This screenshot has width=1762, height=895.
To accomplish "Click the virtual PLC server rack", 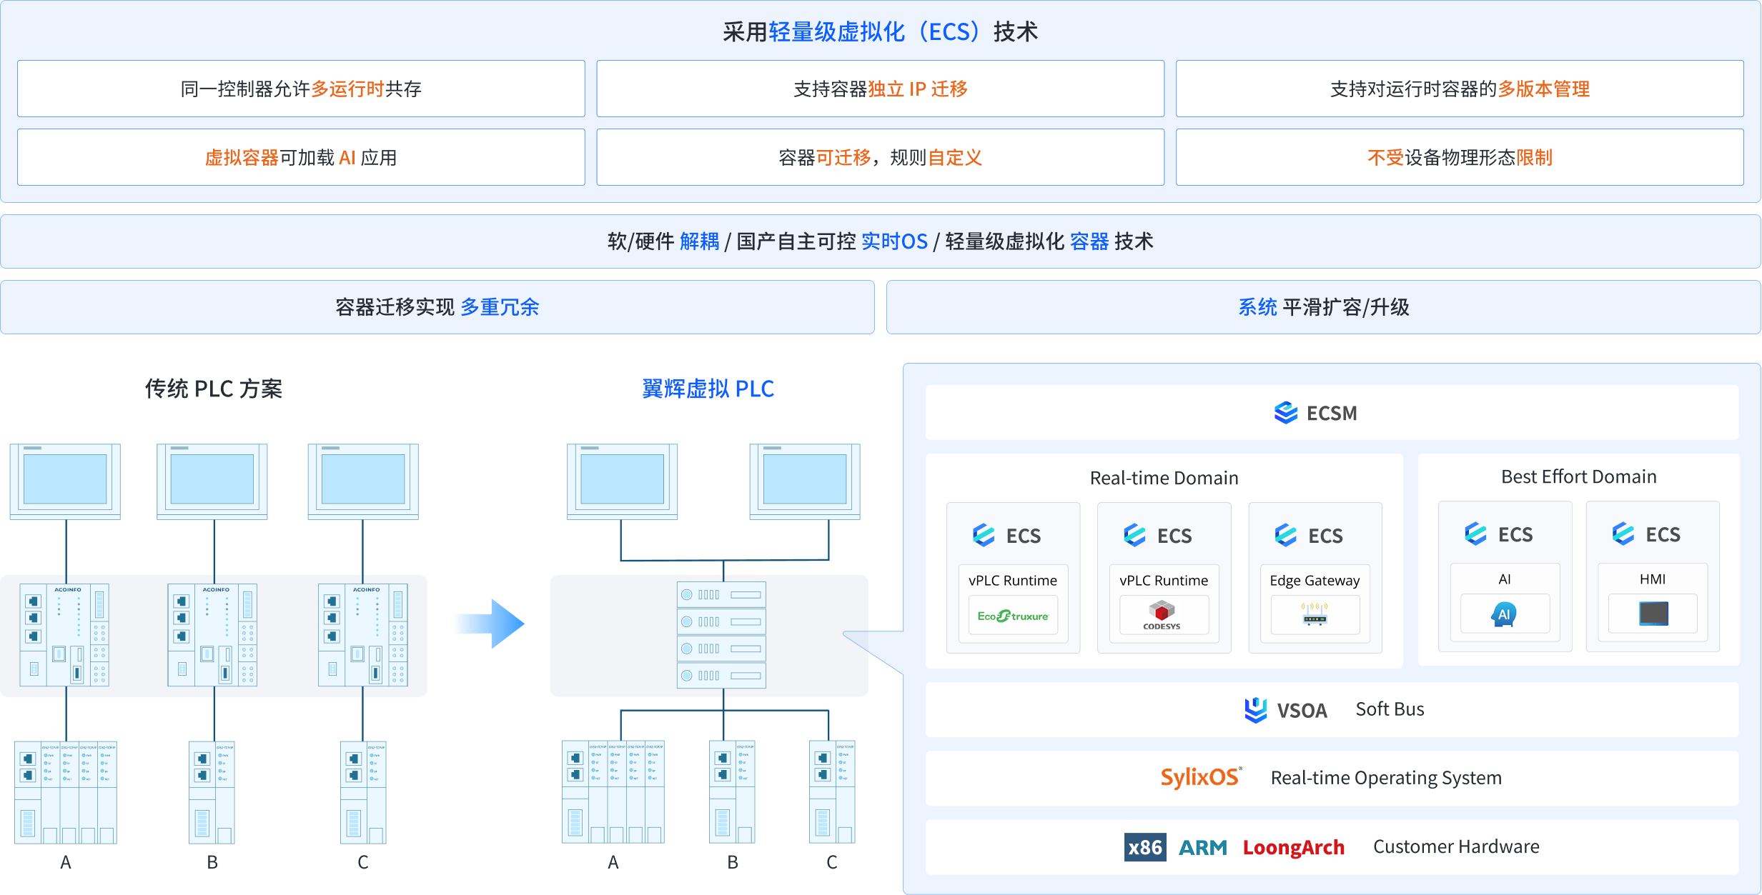I will (721, 635).
